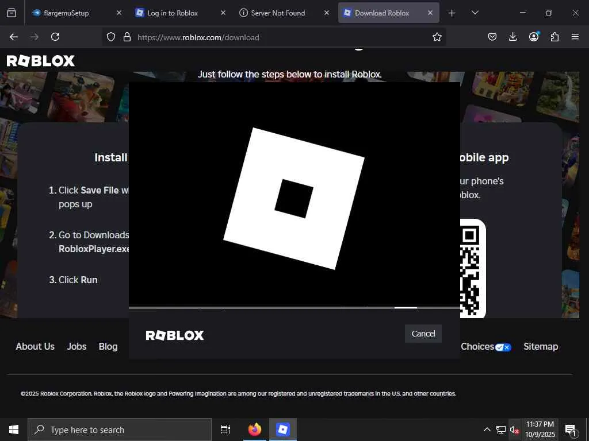
Task: Click the Roblox tilted square logo
Action: pos(294,199)
